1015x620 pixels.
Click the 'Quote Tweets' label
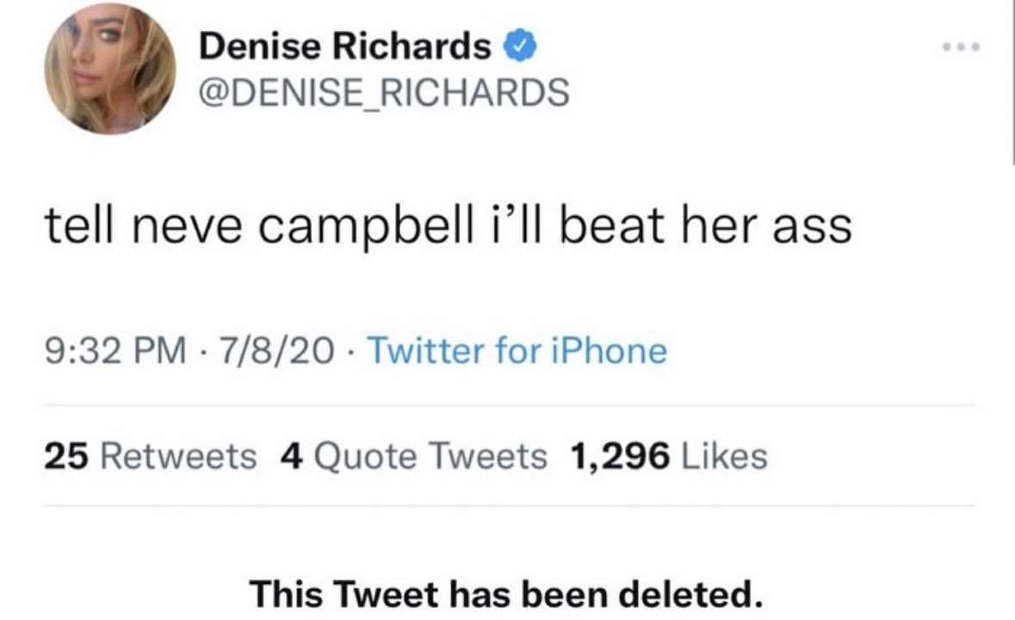[430, 456]
